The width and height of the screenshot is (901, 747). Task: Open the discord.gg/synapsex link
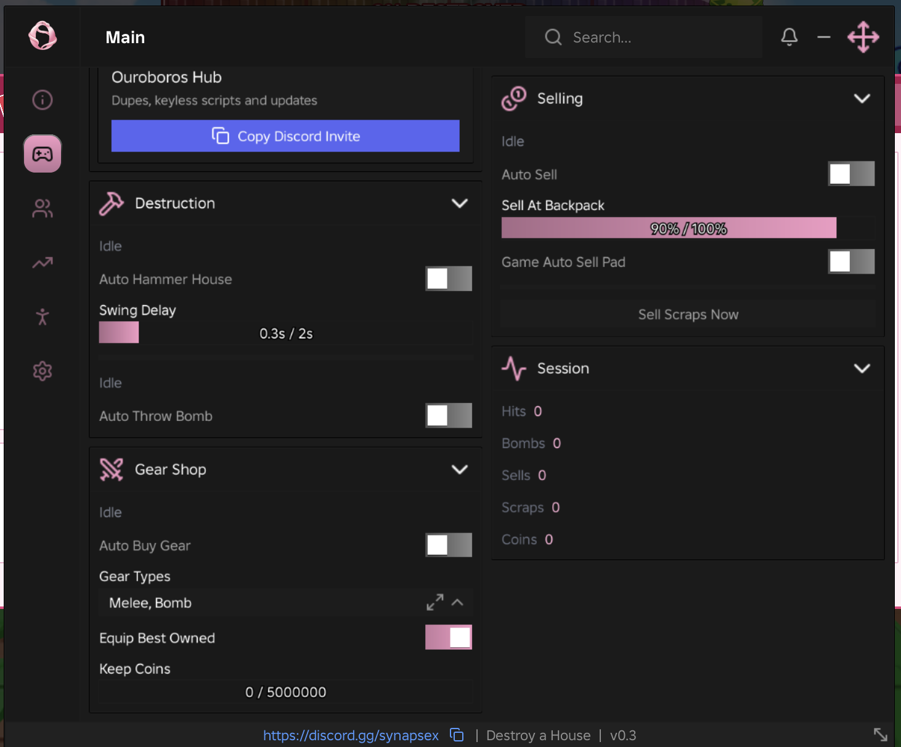tap(351, 735)
